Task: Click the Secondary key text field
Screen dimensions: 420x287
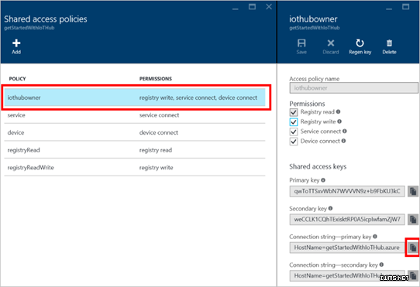Action: tap(347, 220)
